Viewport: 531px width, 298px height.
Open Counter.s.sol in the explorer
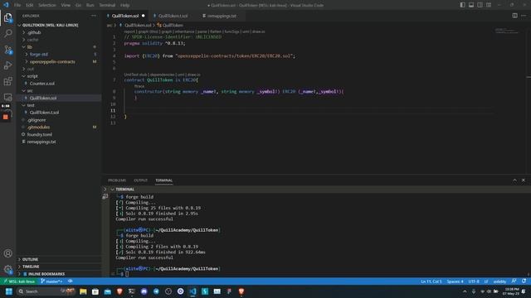(x=42, y=84)
